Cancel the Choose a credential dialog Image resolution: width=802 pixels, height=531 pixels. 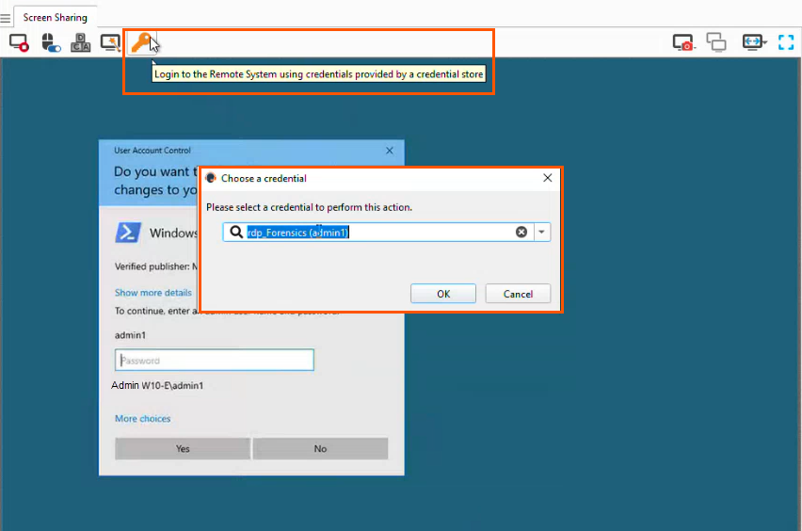(518, 294)
